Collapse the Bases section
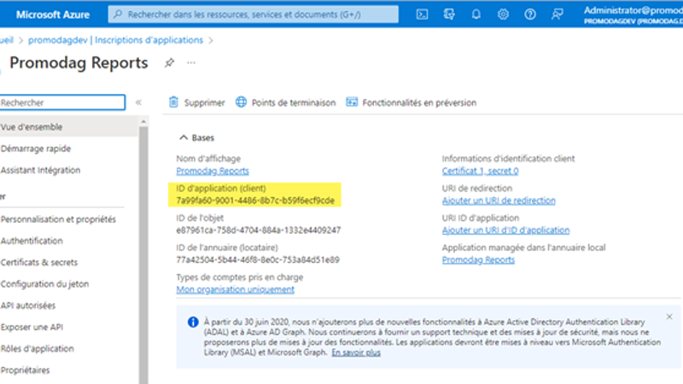 183,137
